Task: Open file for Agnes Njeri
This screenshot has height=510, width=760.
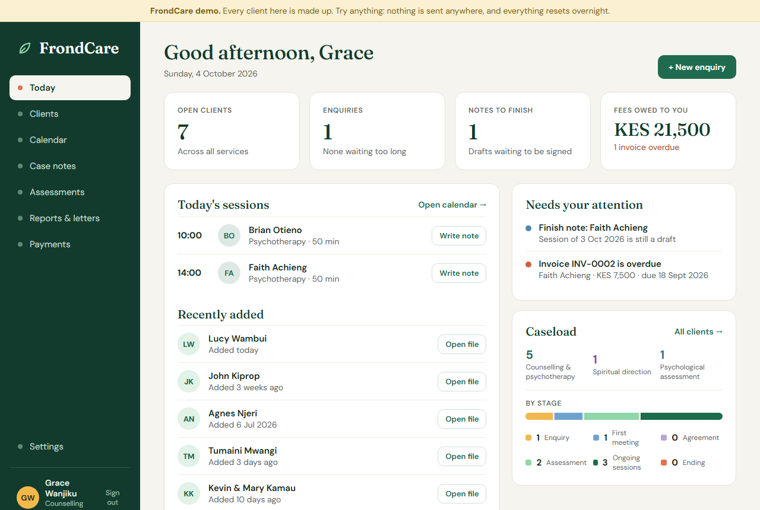Action: (x=462, y=419)
